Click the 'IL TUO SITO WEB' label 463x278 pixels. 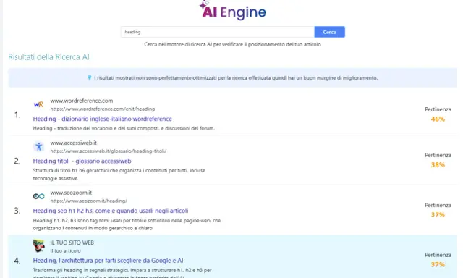[x=72, y=243]
